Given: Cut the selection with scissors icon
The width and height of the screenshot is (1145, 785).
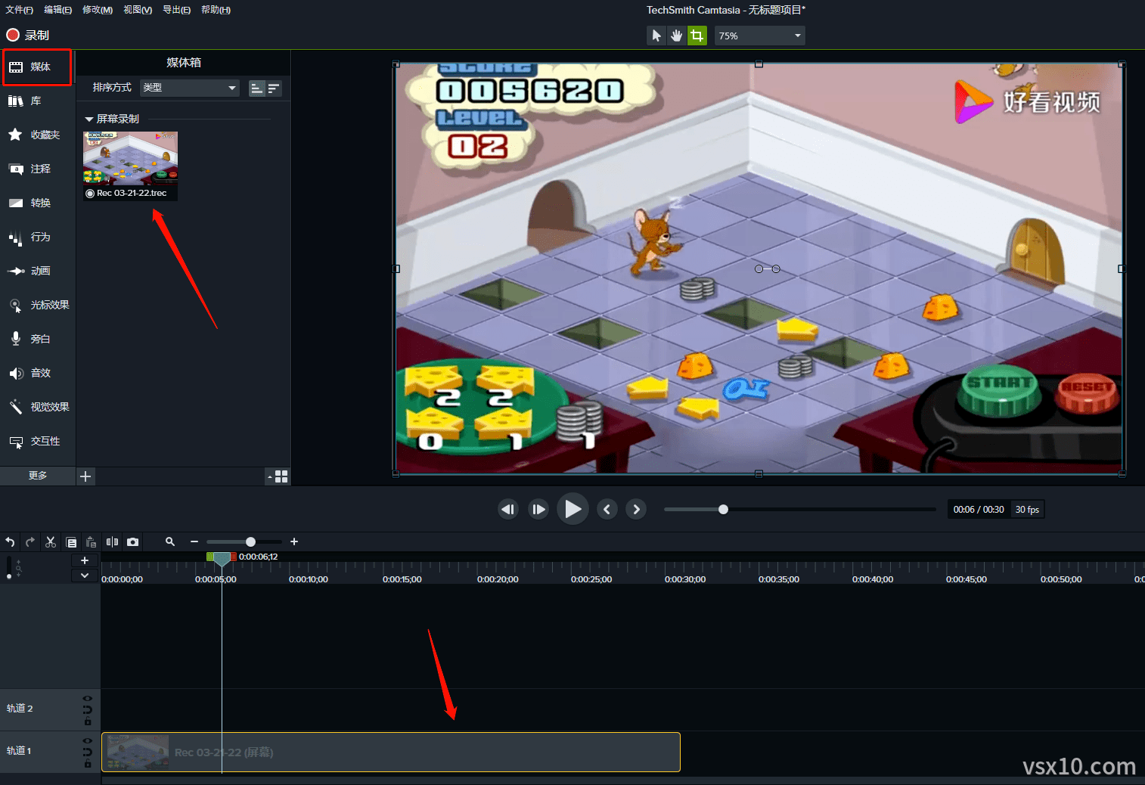Looking at the screenshot, I should (x=51, y=541).
